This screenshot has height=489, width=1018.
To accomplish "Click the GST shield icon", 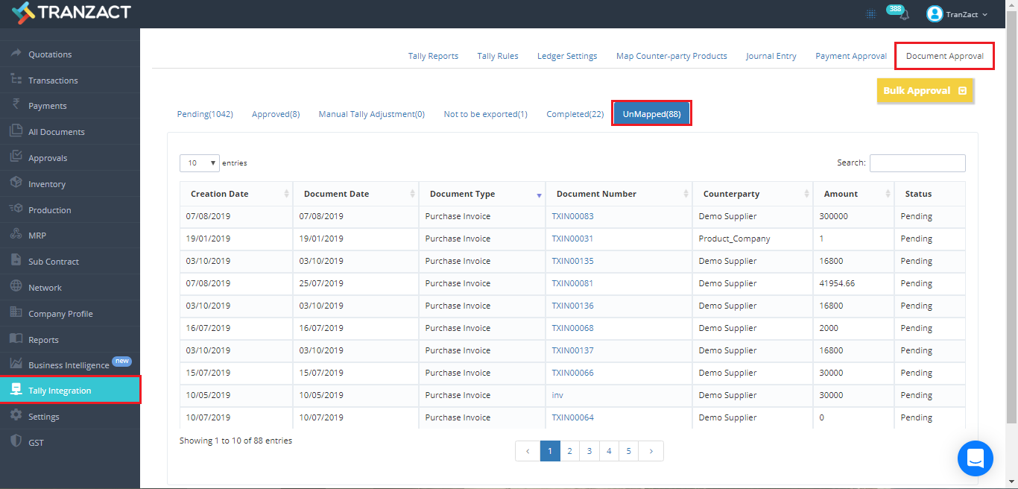I will 16,442.
